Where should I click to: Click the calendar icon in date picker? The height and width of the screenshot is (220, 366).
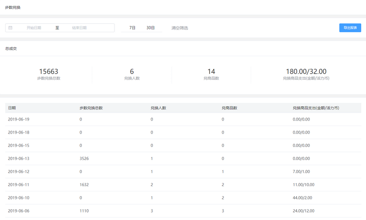coord(10,28)
